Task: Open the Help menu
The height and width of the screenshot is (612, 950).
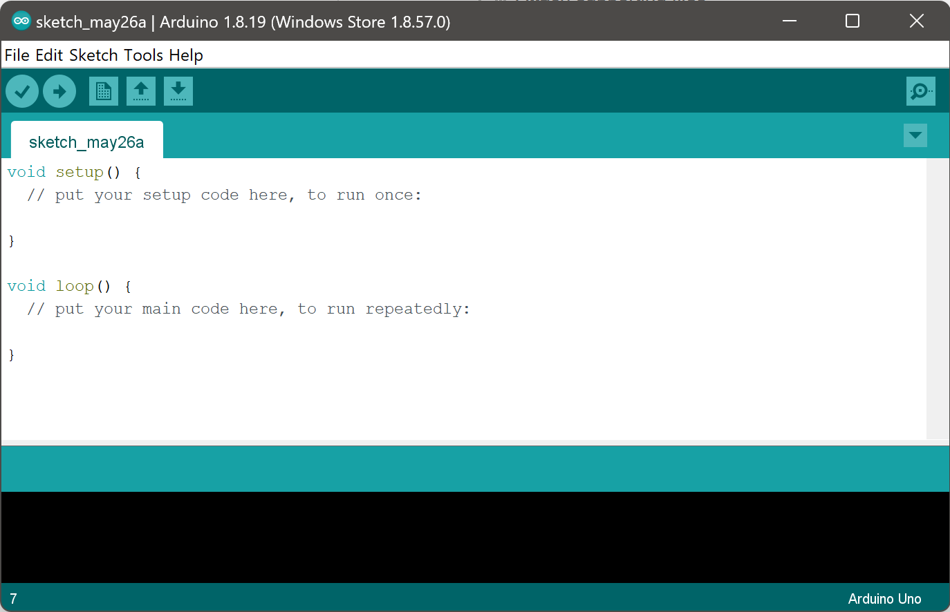Action: 186,55
